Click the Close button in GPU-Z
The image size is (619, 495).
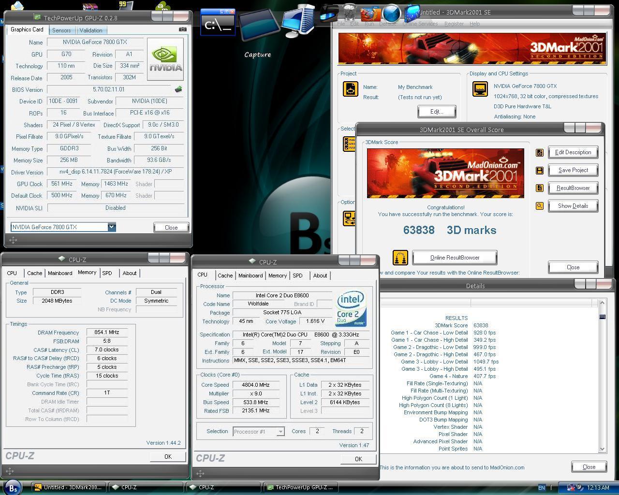pyautogui.click(x=171, y=227)
